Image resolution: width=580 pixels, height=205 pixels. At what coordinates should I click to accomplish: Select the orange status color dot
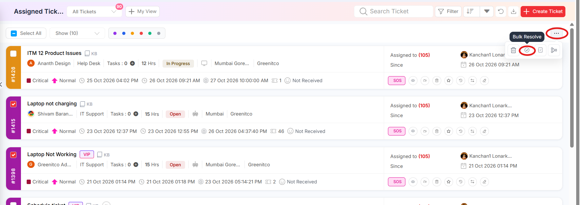tap(132, 33)
